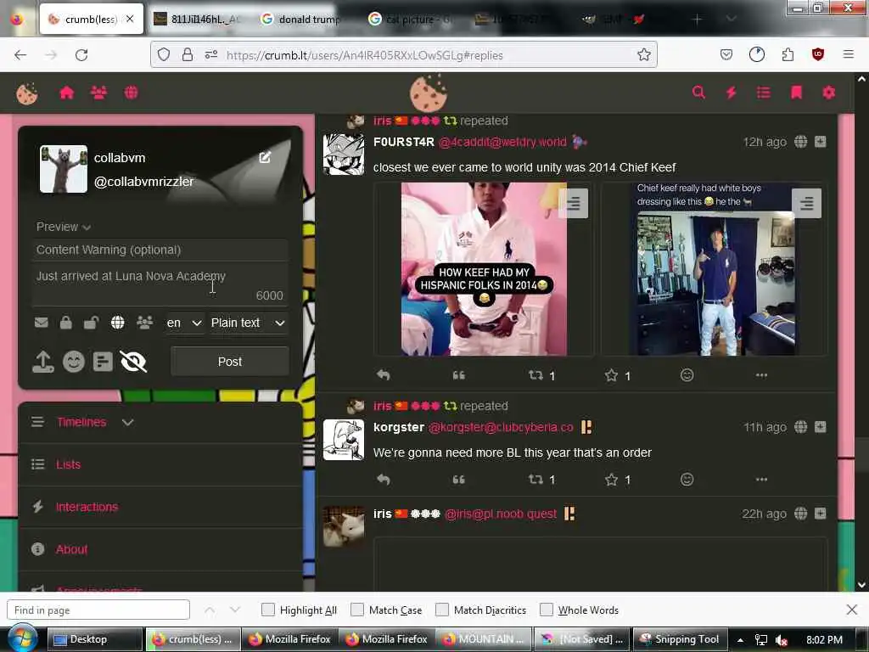The height and width of the screenshot is (652, 869).
Task: Click the search magnifier icon in header
Action: [x=699, y=93]
